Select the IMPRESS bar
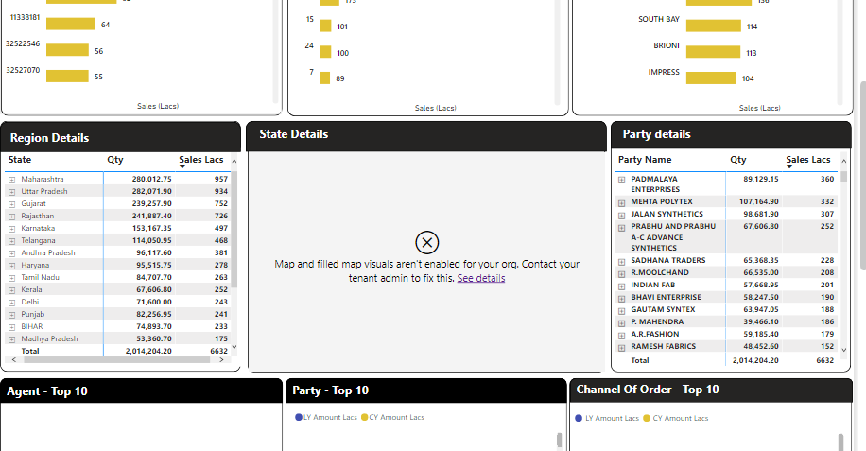 coord(711,78)
